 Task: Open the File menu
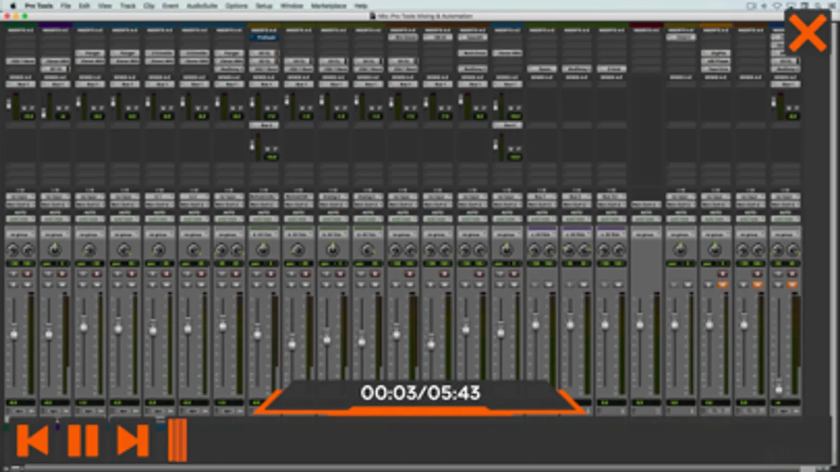pyautogui.click(x=65, y=6)
